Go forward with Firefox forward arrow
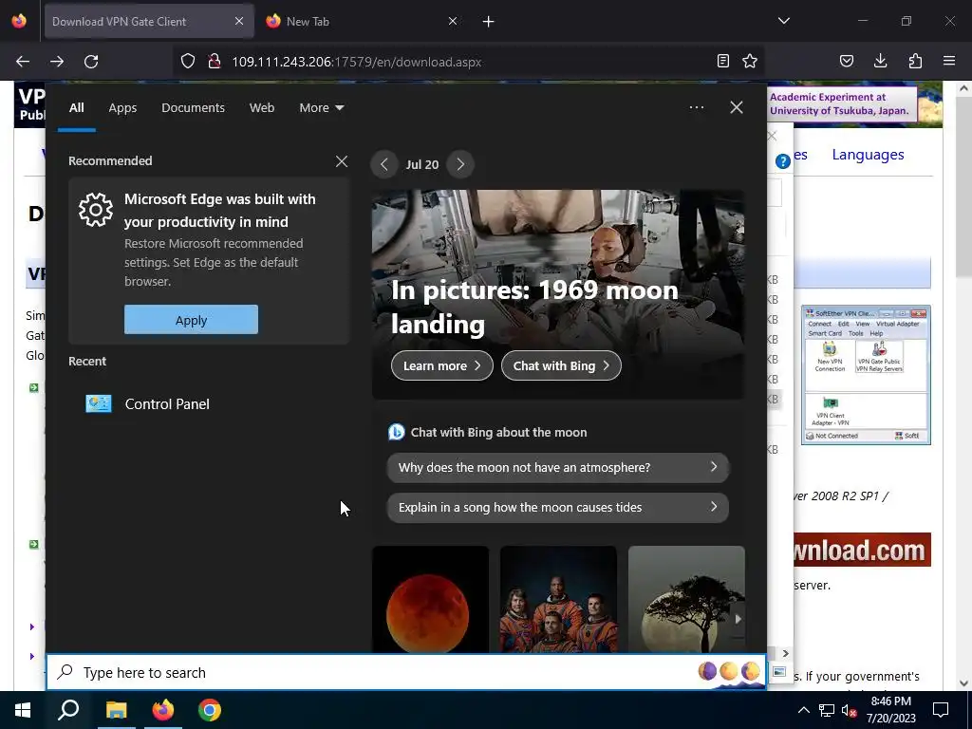972x729 pixels. 57,62
